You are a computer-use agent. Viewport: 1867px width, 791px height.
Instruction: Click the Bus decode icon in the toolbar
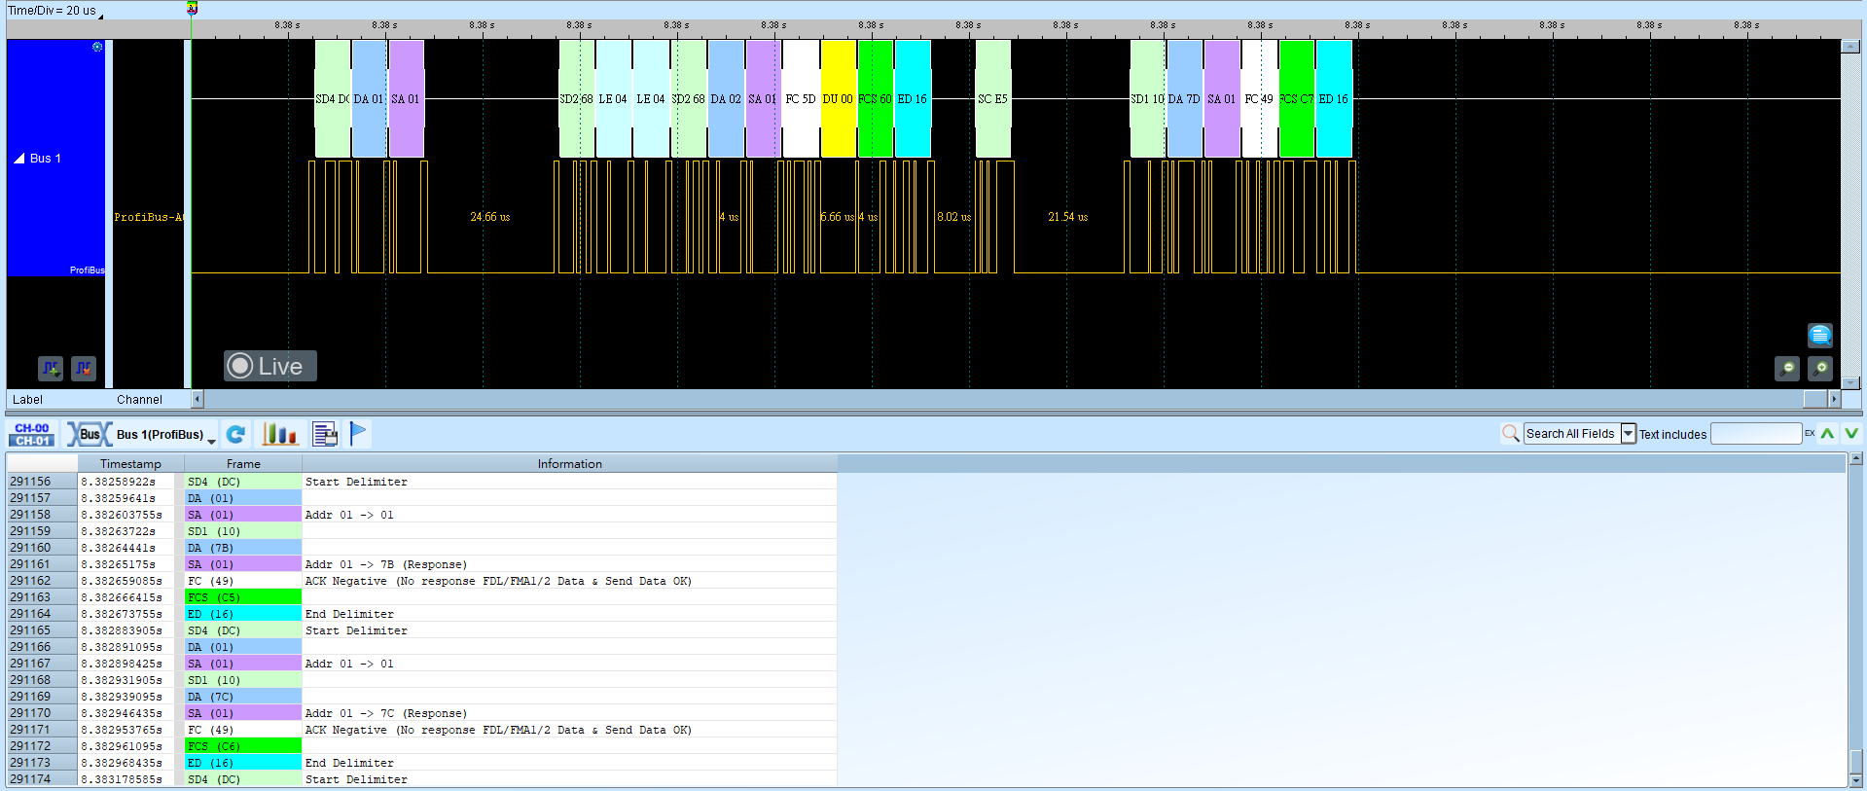[x=90, y=434]
